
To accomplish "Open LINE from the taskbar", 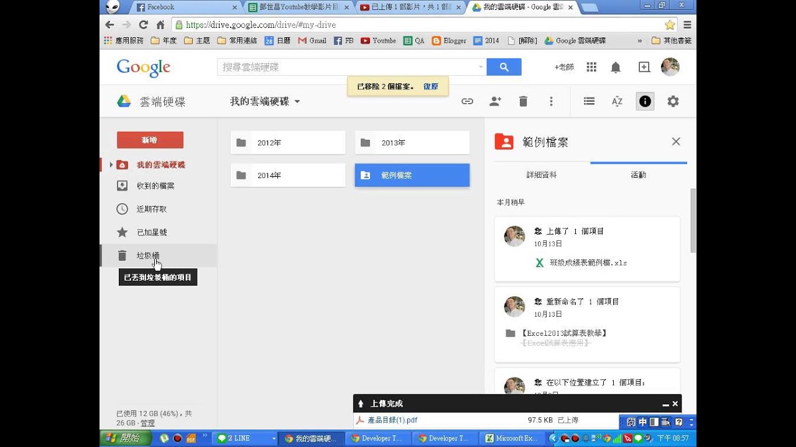I will click(x=244, y=438).
